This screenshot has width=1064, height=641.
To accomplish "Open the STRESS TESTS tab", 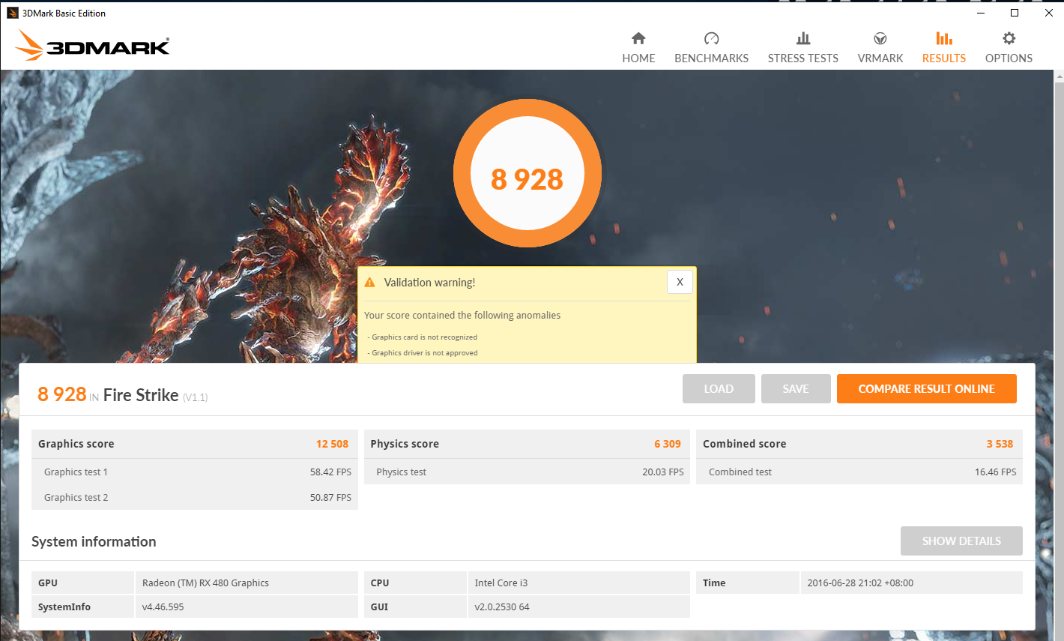I will (x=802, y=58).
